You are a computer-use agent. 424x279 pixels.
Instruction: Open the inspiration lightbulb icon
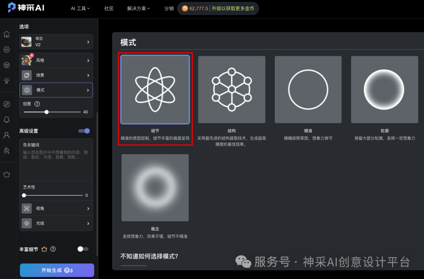pyautogui.click(x=7, y=81)
